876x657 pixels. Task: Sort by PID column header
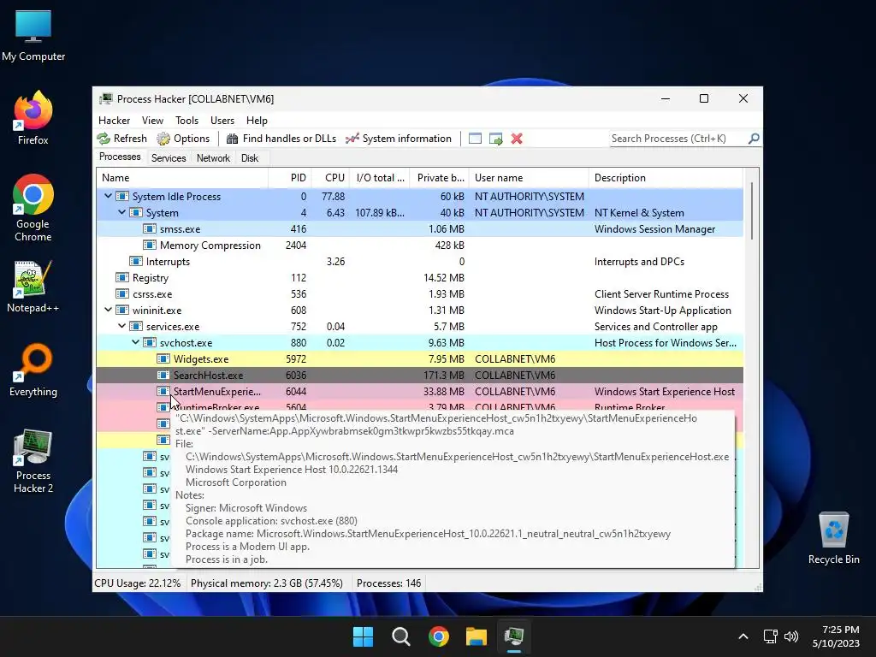[x=290, y=178]
